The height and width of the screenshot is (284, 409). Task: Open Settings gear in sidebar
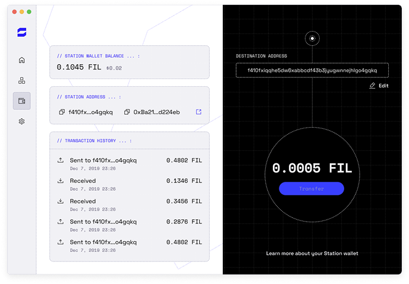click(22, 121)
